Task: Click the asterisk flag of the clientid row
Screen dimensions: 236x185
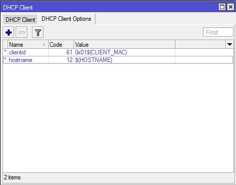Action: coord(5,52)
